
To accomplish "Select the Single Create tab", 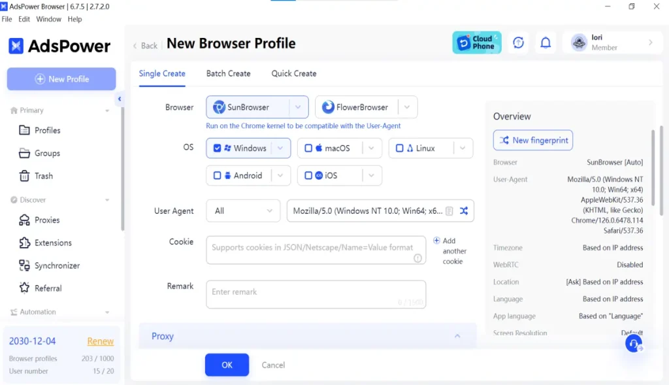I will click(162, 73).
